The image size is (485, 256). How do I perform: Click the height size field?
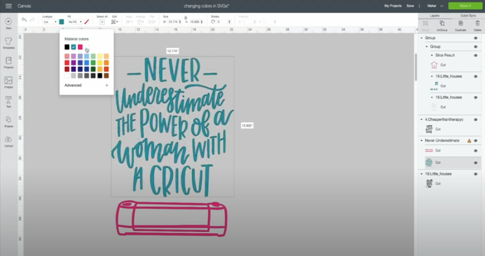tap(196, 22)
